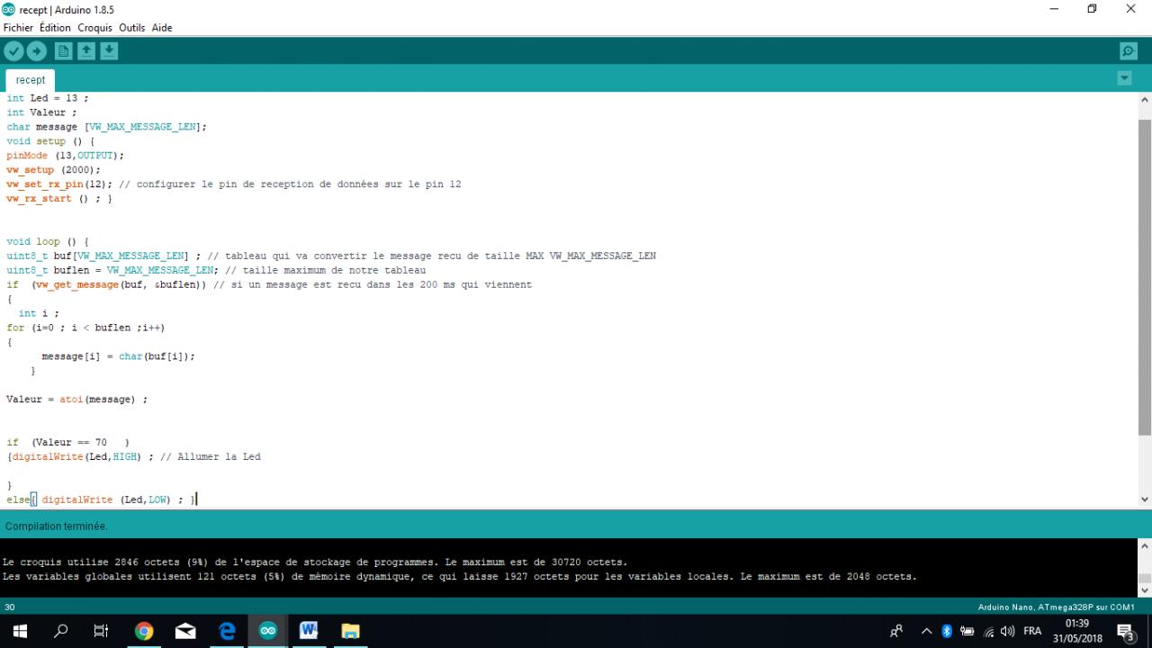Open the Action Center notifications icon
Screen dimensions: 1152x648
click(1127, 632)
